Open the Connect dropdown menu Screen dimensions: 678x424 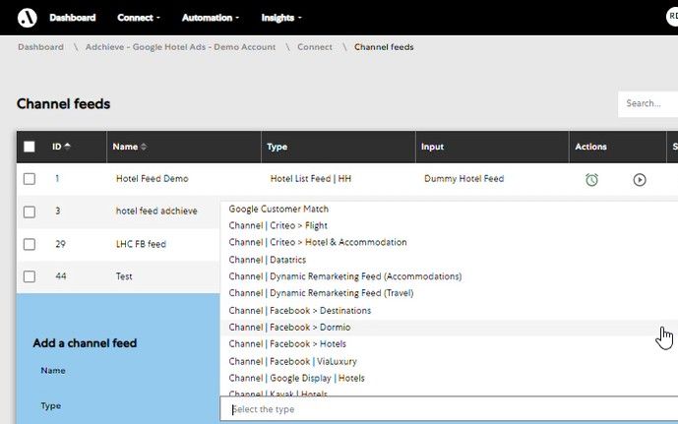click(139, 18)
